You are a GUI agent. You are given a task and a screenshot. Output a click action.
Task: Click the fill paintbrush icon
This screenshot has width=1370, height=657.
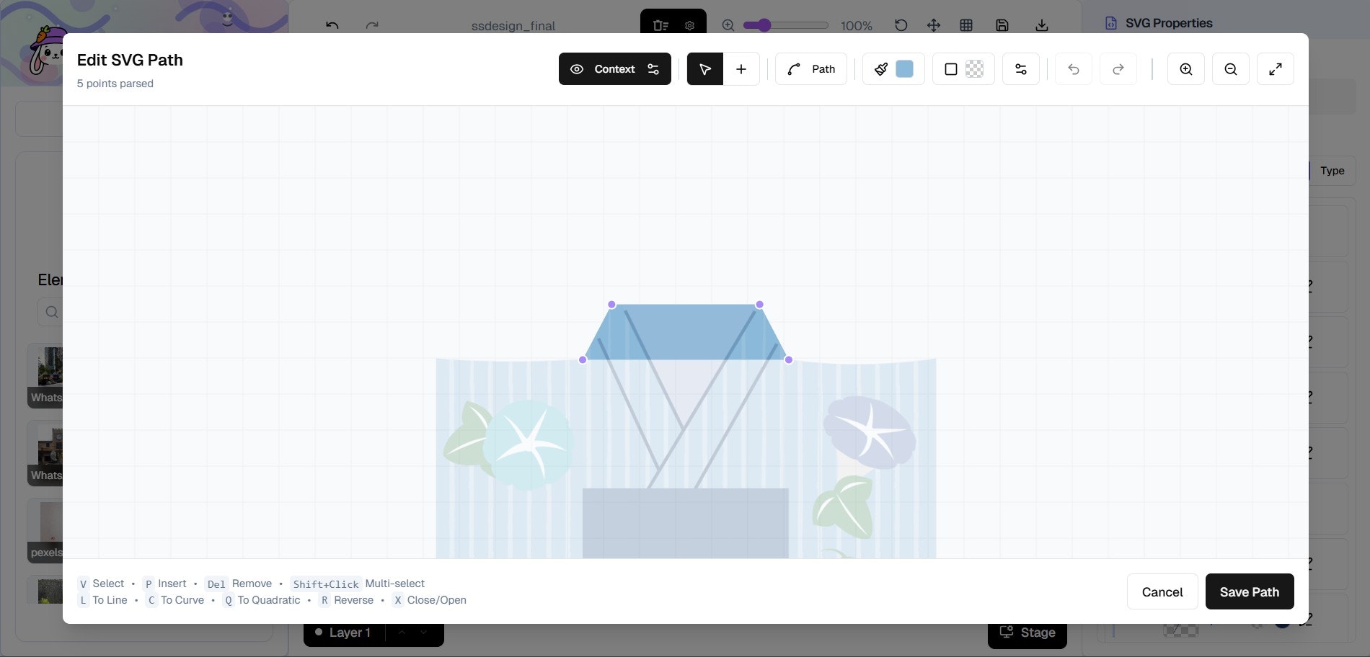881,68
